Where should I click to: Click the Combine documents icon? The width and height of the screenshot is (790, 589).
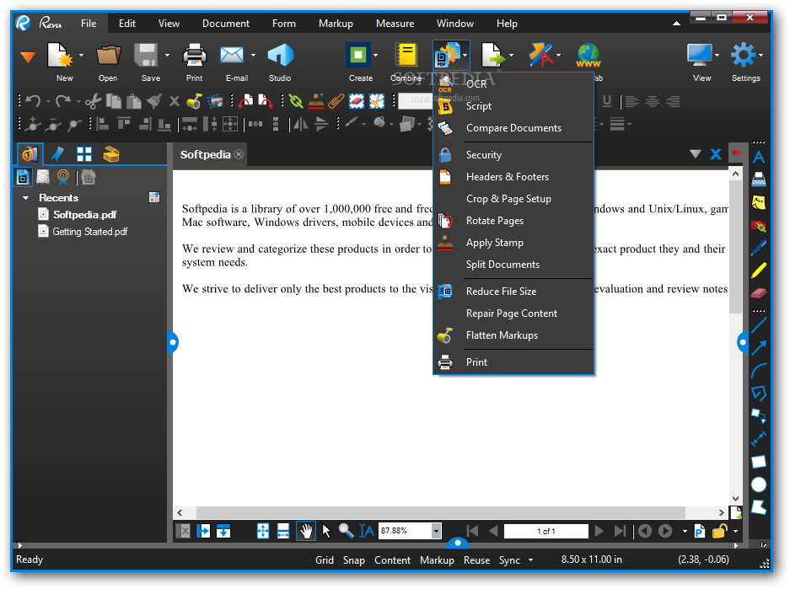pyautogui.click(x=406, y=56)
